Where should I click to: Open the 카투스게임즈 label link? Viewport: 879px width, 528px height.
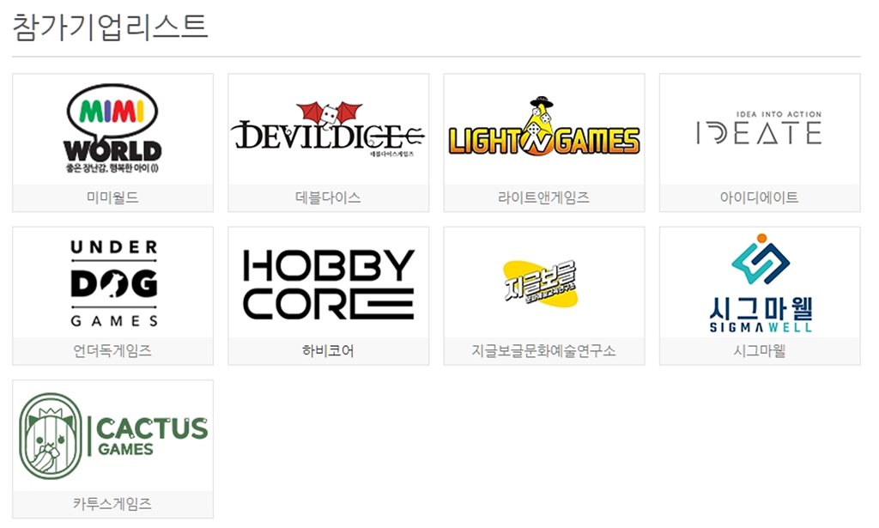tap(112, 504)
